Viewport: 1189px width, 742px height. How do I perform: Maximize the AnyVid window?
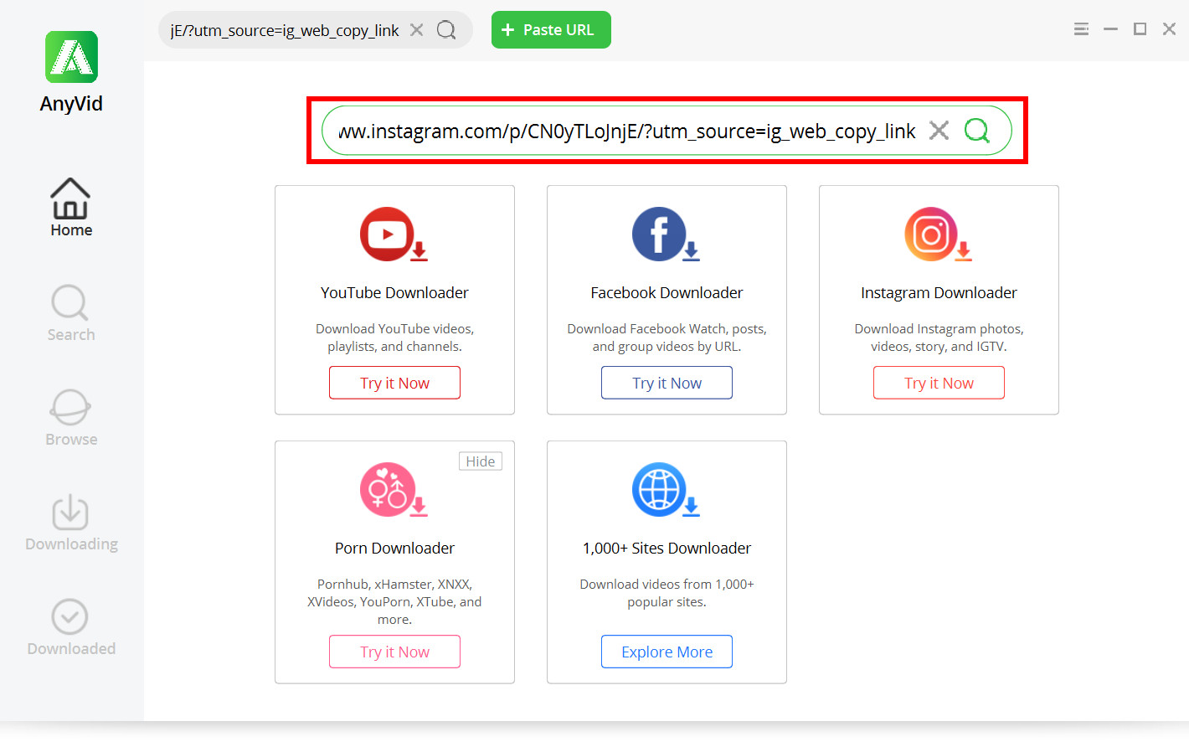click(1140, 29)
